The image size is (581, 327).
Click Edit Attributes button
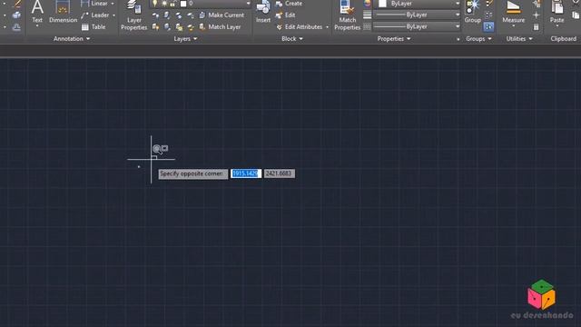coord(300,27)
